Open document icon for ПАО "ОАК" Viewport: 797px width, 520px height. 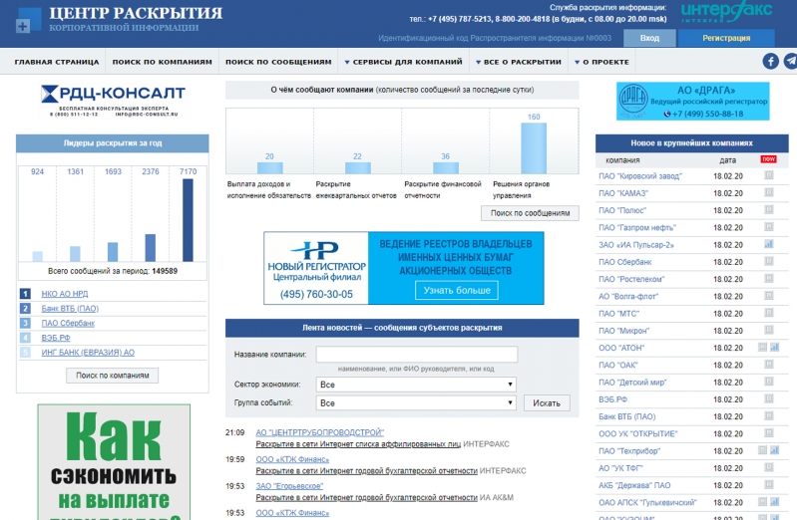tap(769, 365)
